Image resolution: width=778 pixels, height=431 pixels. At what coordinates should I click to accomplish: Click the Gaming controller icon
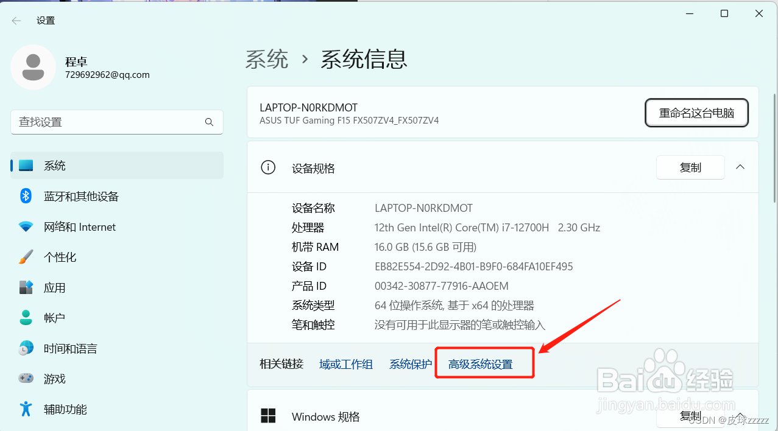pyautogui.click(x=26, y=379)
